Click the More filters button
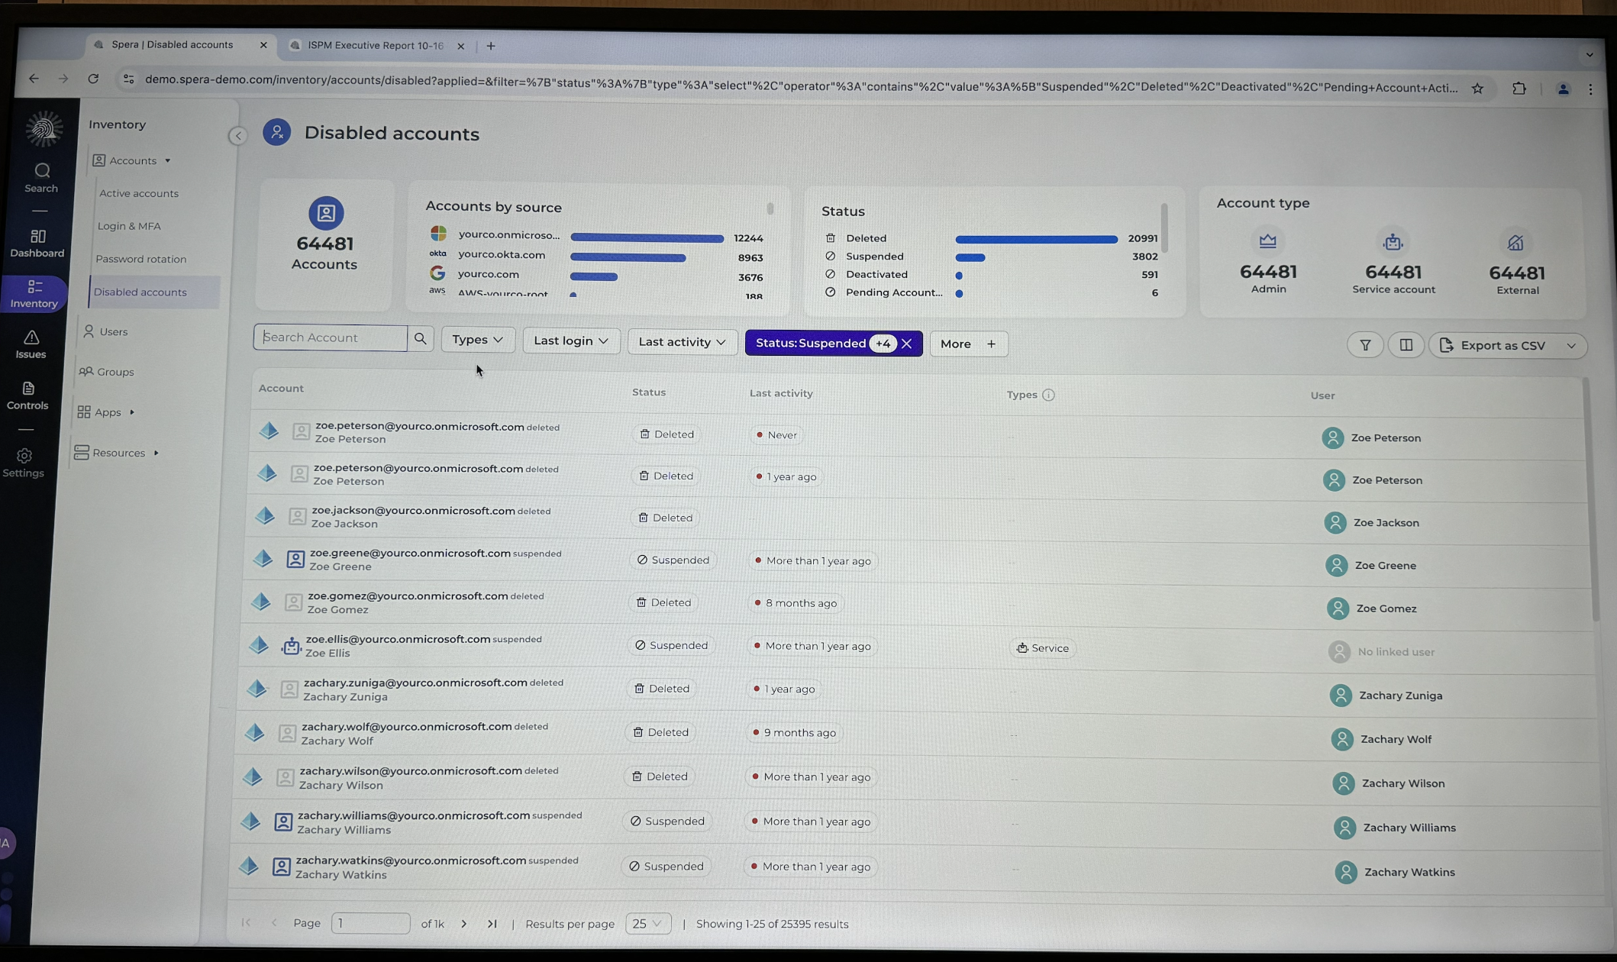Screen dimensions: 1617x962 967,344
